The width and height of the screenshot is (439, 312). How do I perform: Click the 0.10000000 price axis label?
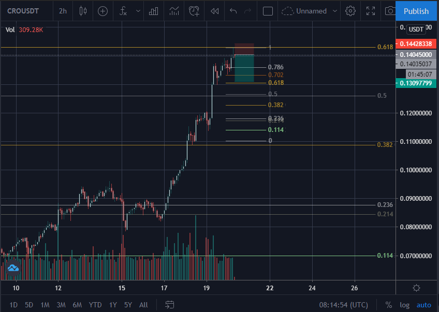point(416,170)
